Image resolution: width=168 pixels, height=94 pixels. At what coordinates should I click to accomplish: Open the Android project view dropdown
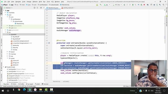click(8, 8)
